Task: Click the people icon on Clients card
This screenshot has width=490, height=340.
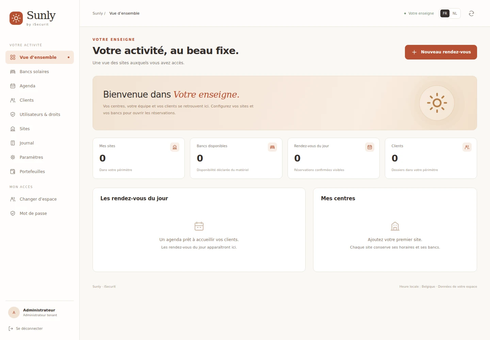Action: tap(467, 147)
